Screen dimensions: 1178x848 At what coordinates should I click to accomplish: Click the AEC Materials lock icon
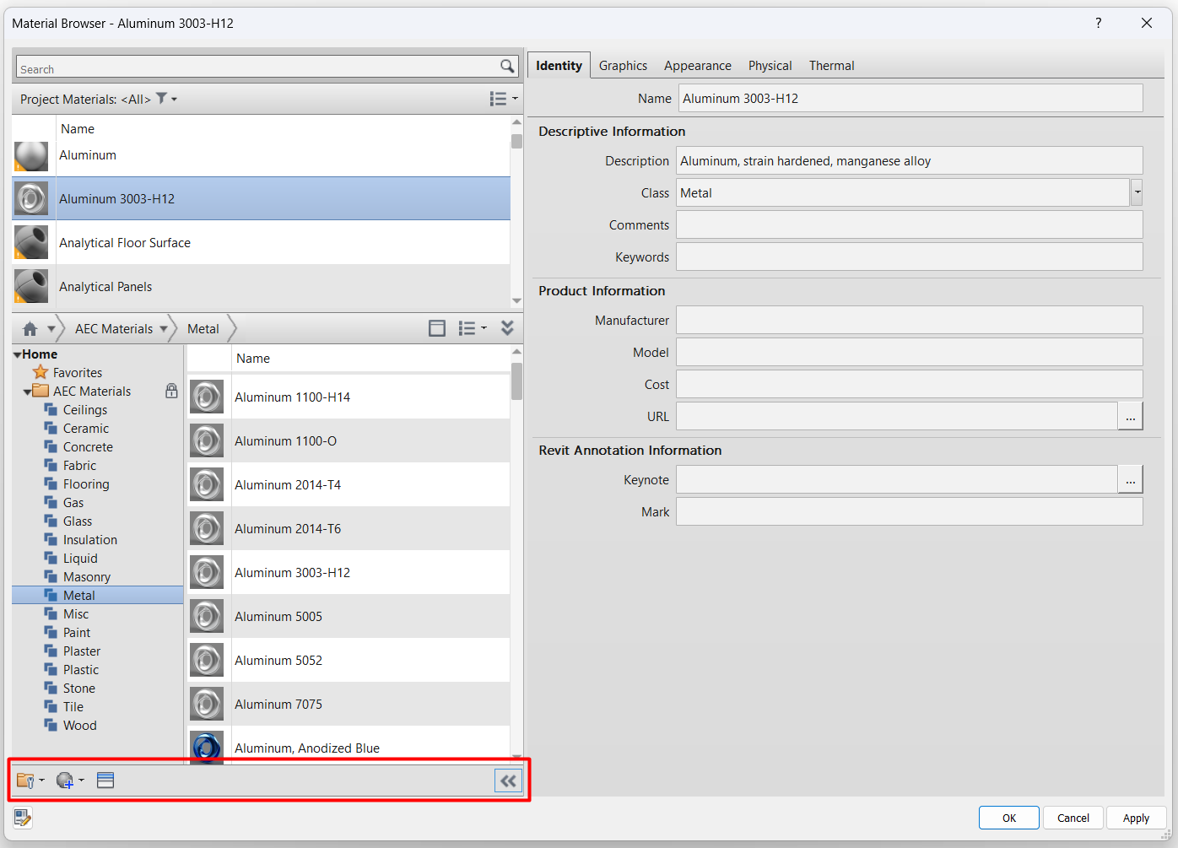coord(171,391)
